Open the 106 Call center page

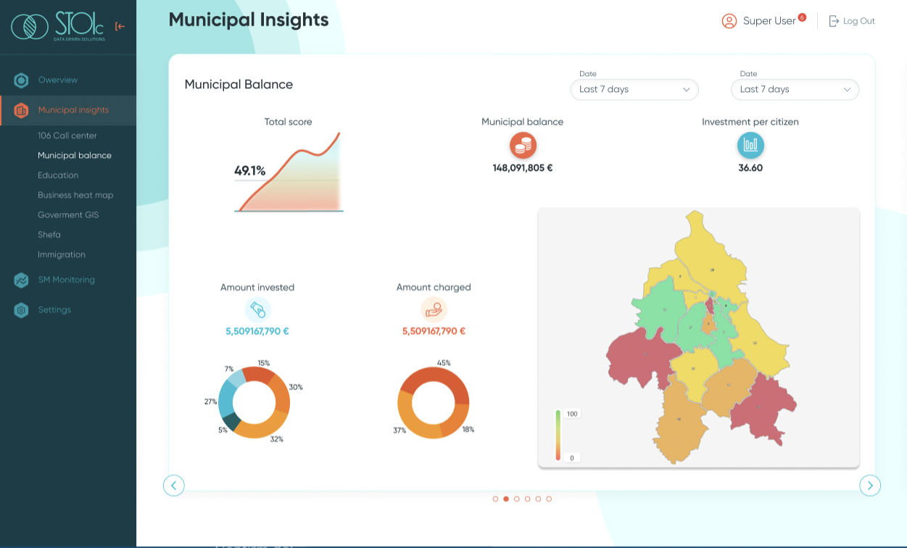[x=67, y=136]
